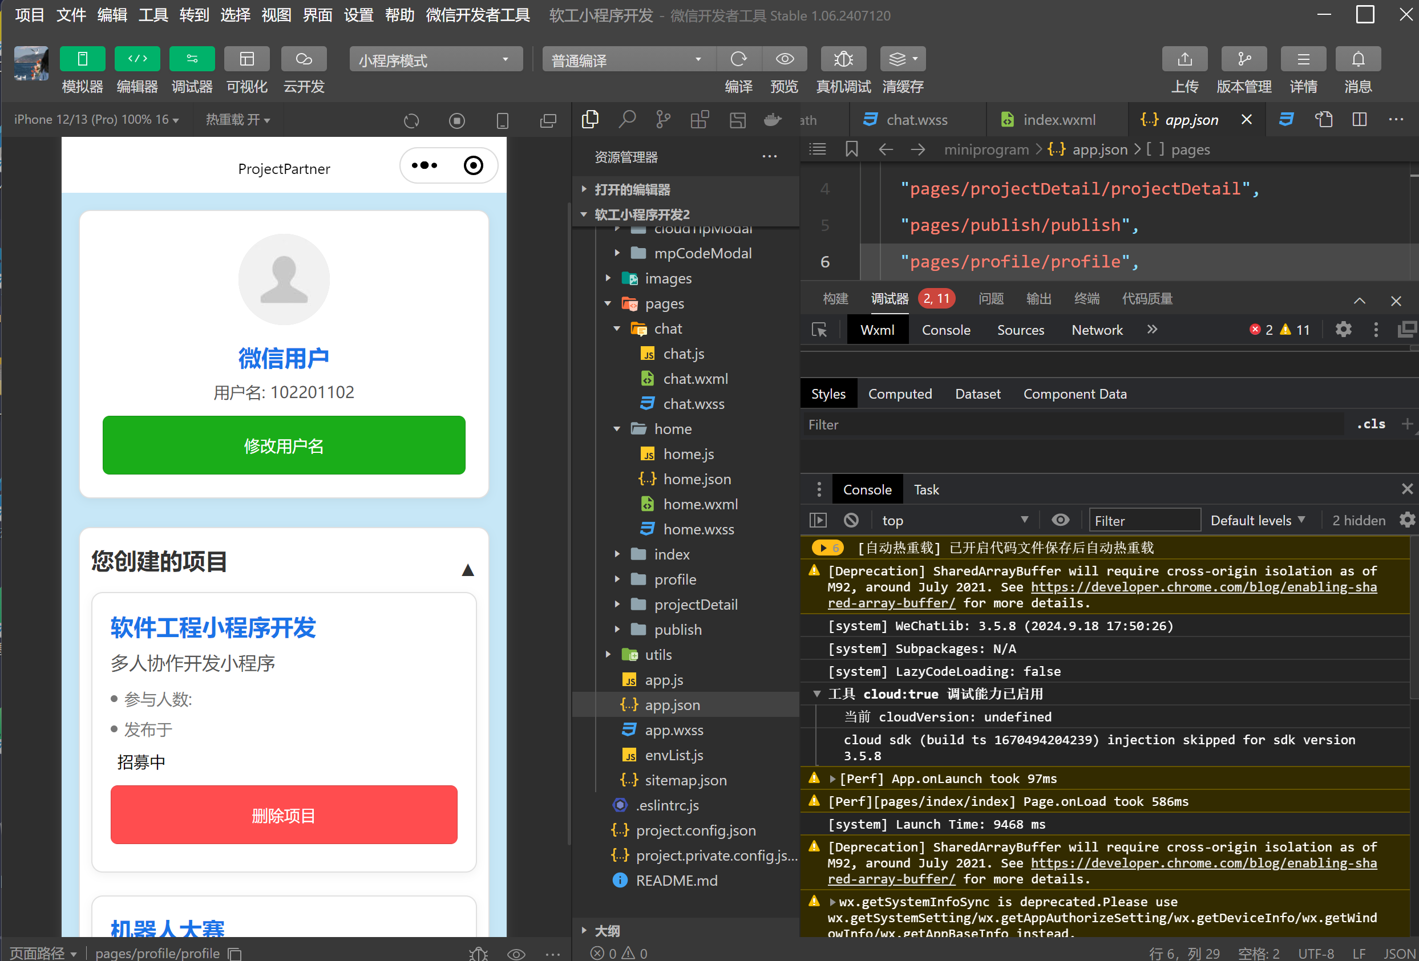Open Default levels dropdown in console
Viewport: 1419px width, 961px height.
tap(1257, 521)
